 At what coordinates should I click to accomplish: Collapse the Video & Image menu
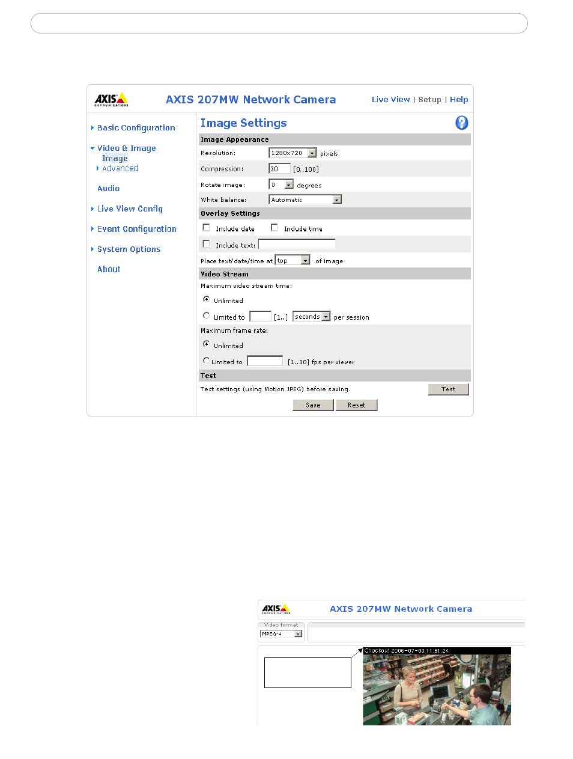[x=126, y=148]
